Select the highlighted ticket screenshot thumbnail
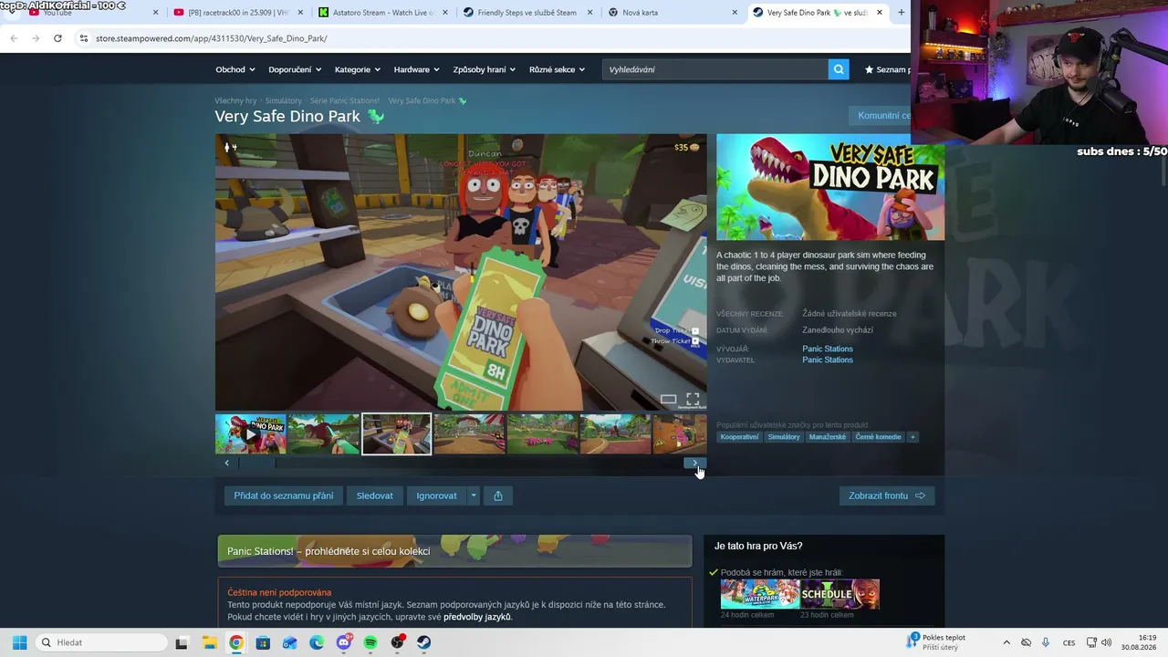 [397, 434]
